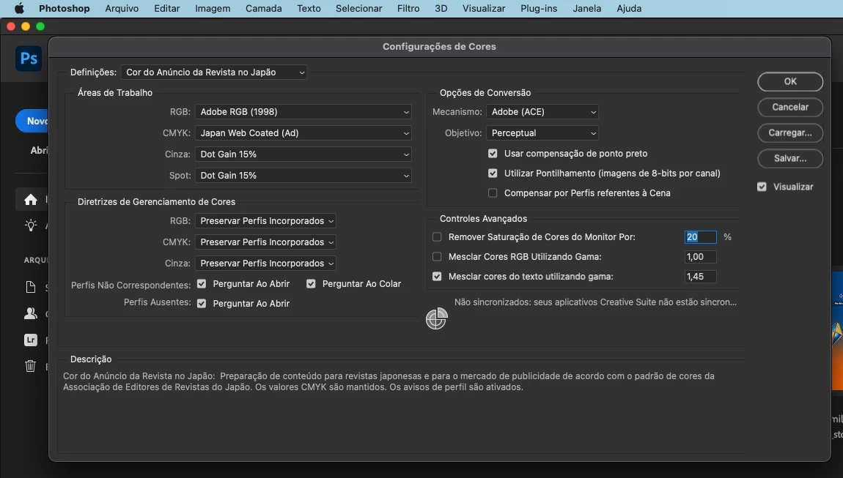Image resolution: width=843 pixels, height=478 pixels.
Task: Click the Home icon in sidebar
Action: point(31,200)
